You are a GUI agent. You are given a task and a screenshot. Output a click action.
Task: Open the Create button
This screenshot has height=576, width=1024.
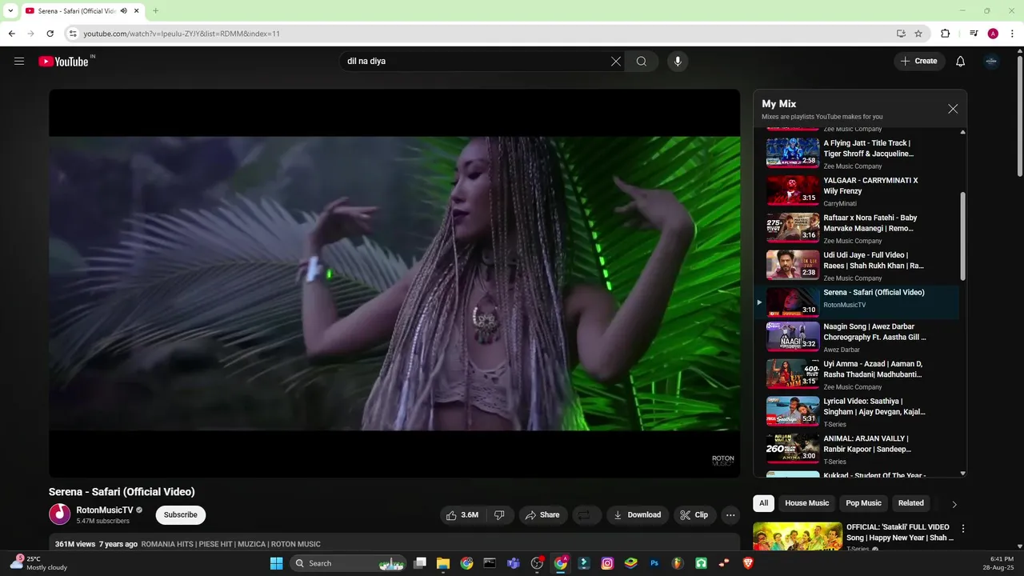click(x=919, y=62)
